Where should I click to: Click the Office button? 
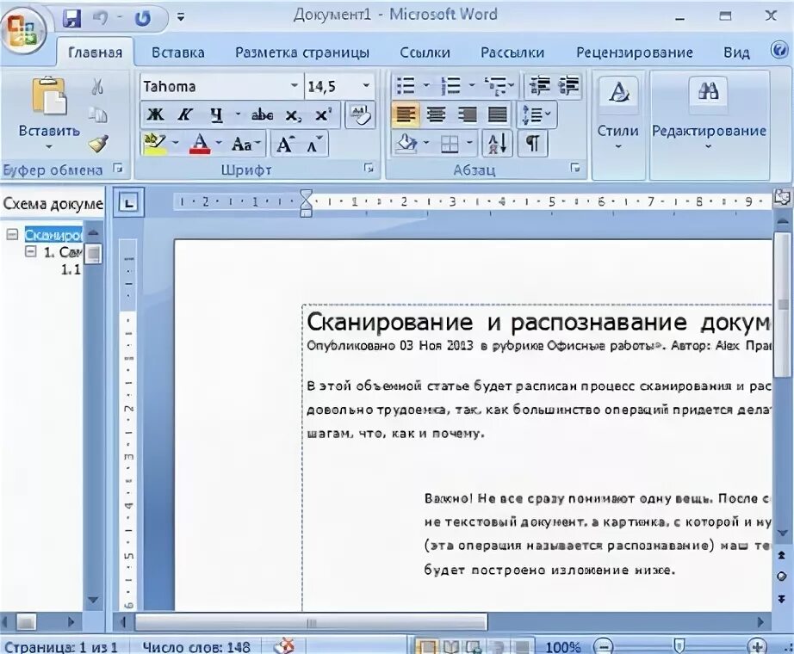[x=23, y=30]
